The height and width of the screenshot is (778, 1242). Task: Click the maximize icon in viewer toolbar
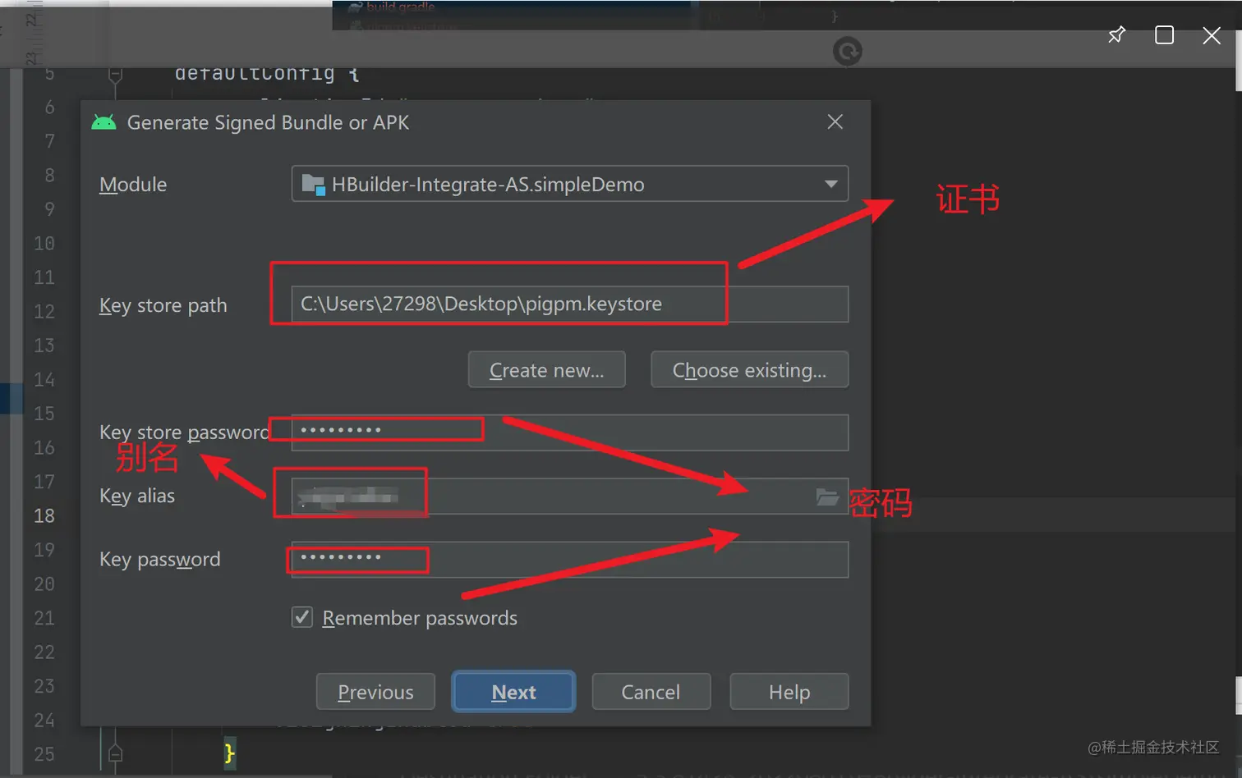pos(1164,35)
